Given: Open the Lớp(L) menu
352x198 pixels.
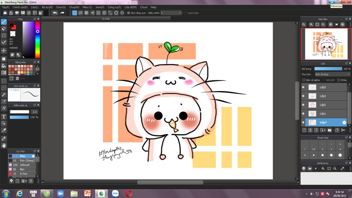Looking at the screenshot, I should tap(35, 7).
